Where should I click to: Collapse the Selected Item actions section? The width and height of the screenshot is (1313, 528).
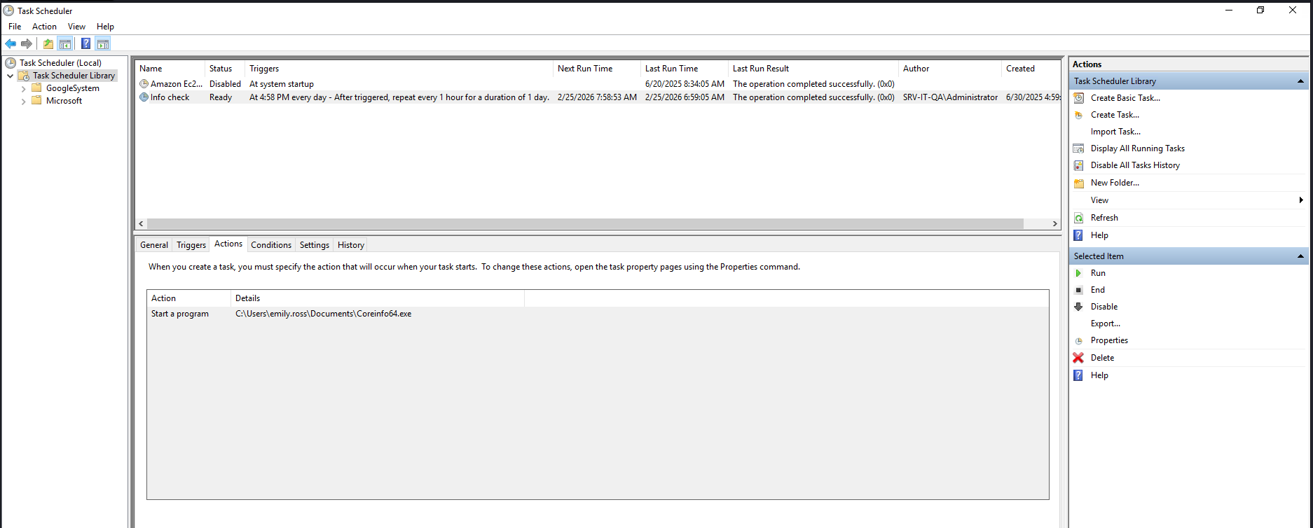tap(1300, 256)
